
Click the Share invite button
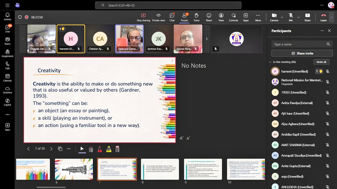click(302, 53)
